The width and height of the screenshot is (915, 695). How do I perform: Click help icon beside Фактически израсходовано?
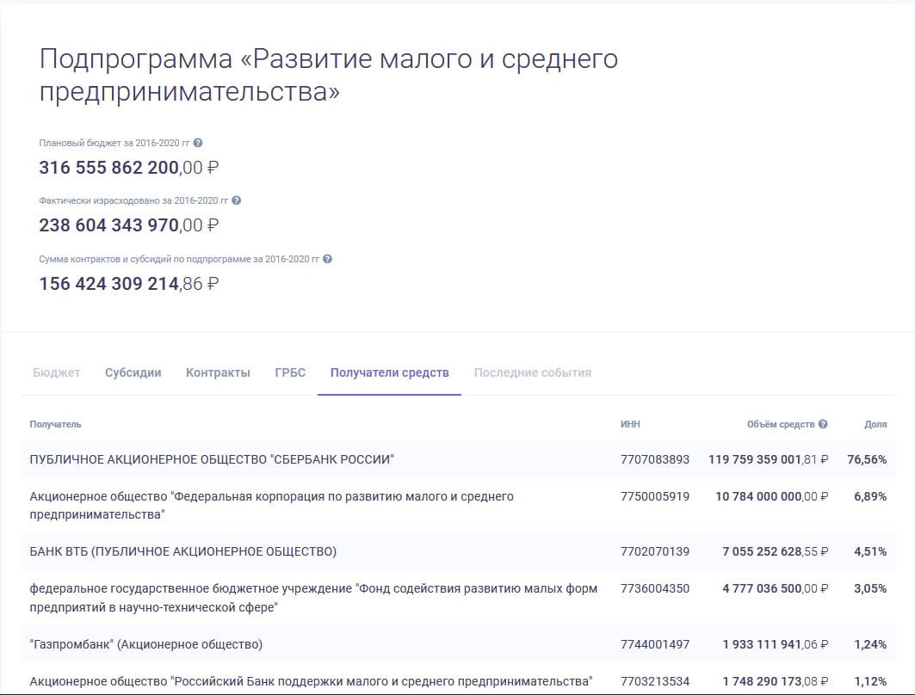[237, 200]
